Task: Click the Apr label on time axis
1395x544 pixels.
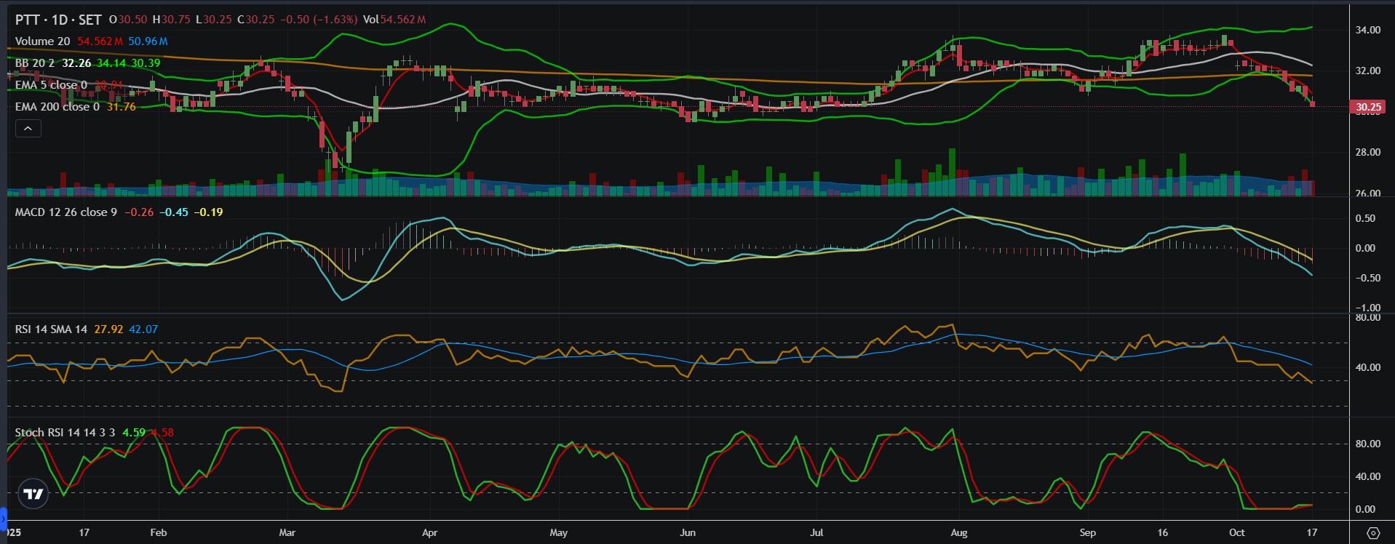Action: click(430, 532)
